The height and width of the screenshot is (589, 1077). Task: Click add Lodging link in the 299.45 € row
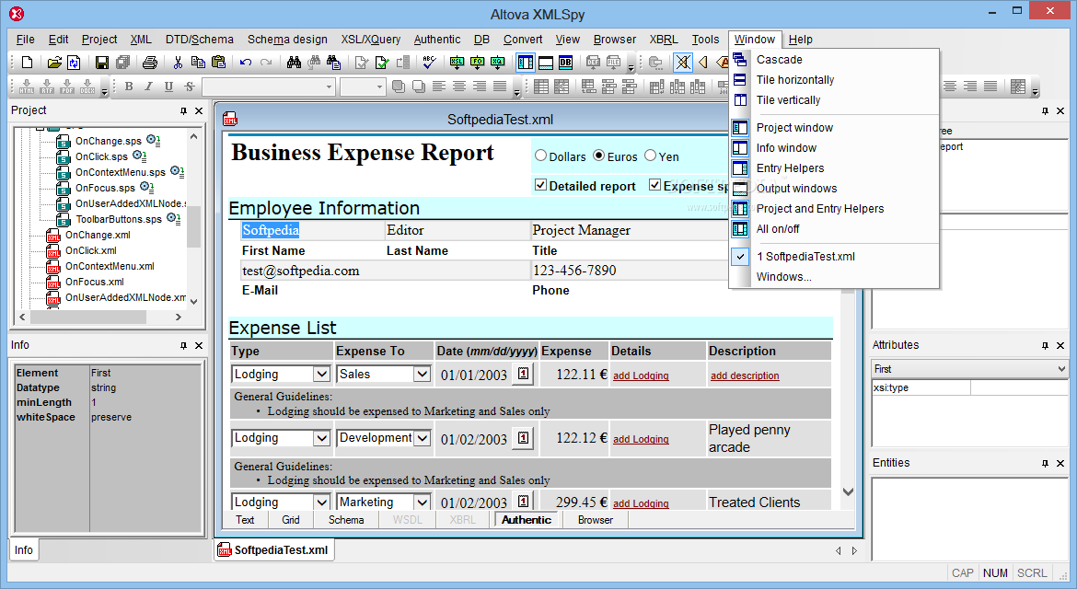click(640, 504)
